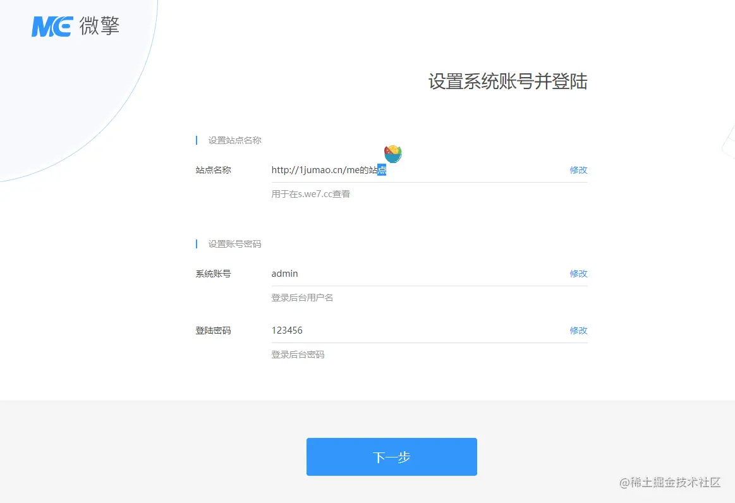
Task: Click the 系统账号 field label
Action: coord(213,274)
